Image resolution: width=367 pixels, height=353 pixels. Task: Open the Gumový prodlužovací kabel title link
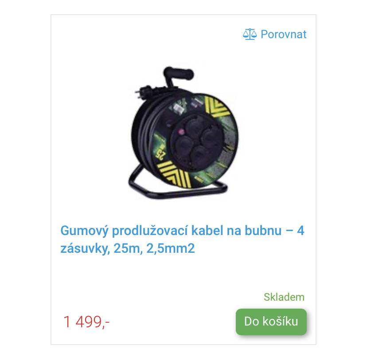click(x=182, y=239)
